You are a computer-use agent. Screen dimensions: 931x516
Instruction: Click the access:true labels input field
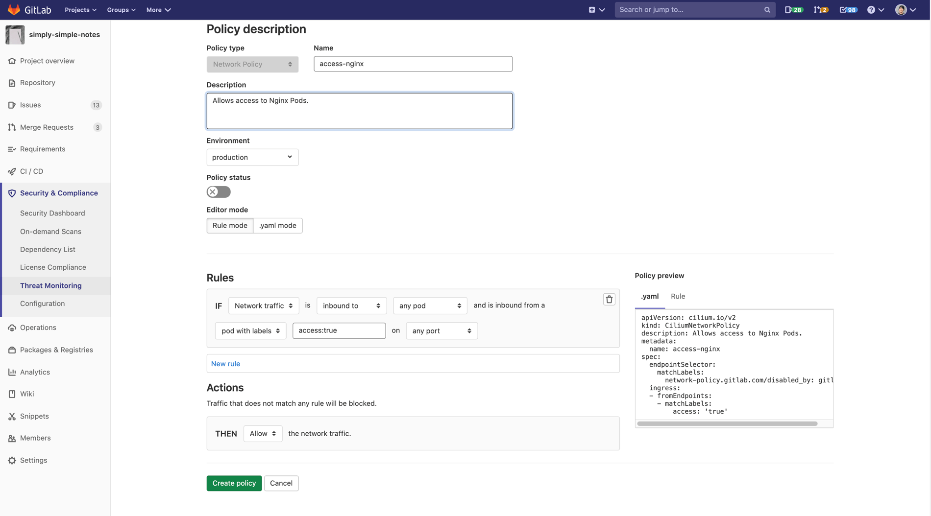pos(339,330)
